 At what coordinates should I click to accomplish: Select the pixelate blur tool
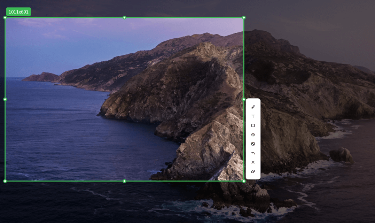(x=253, y=144)
